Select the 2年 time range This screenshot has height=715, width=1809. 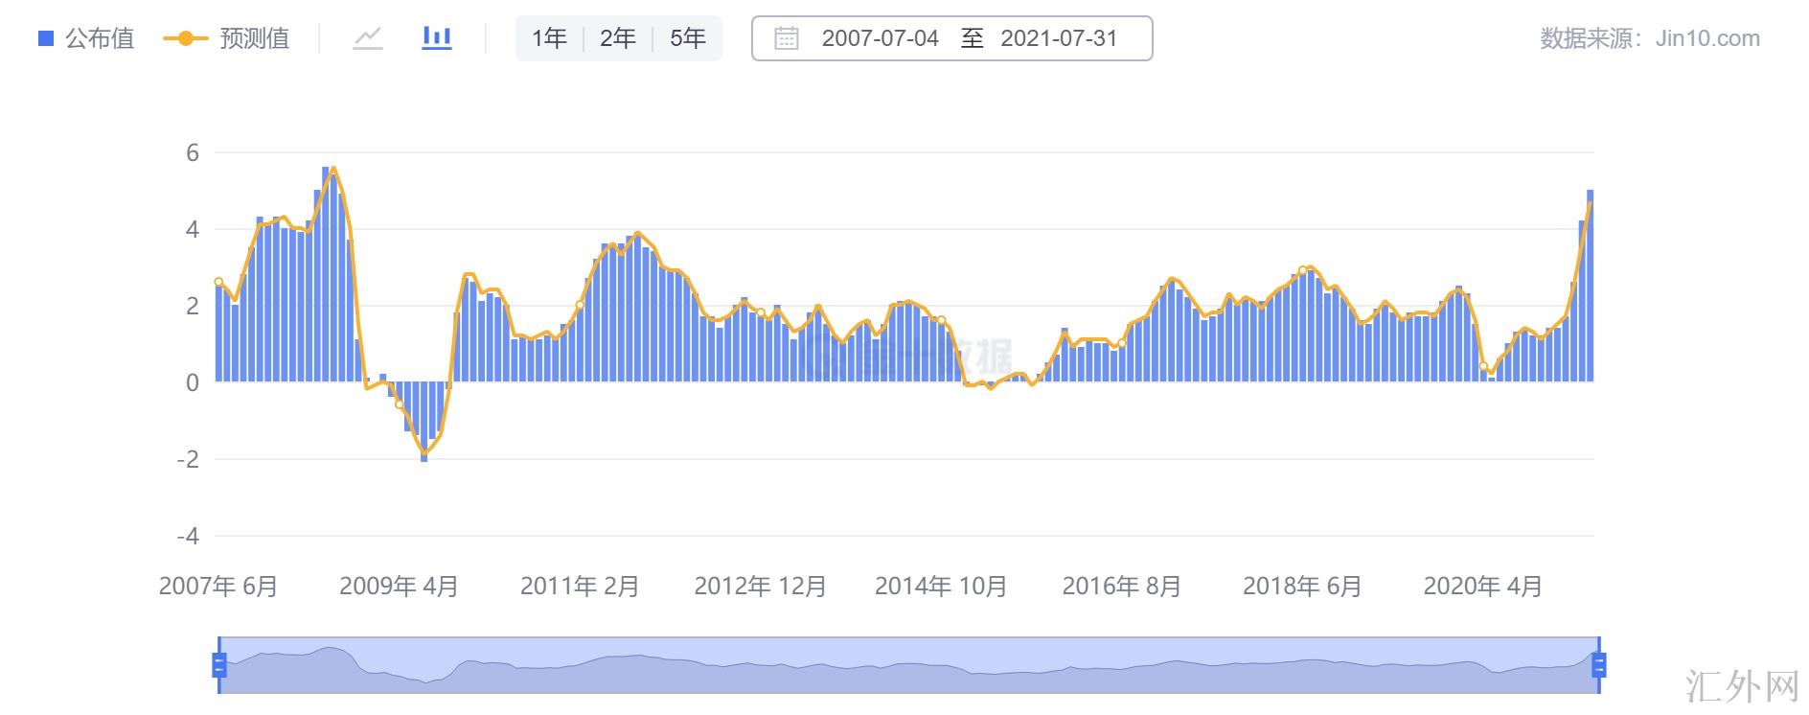coord(618,38)
